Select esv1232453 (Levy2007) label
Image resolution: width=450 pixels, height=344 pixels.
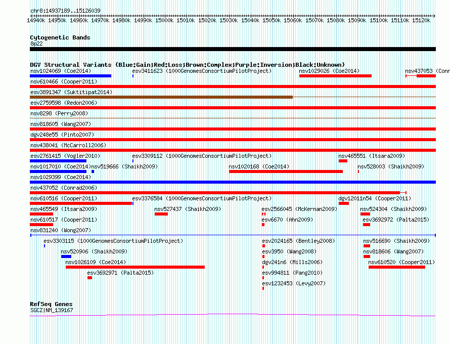(x=294, y=283)
